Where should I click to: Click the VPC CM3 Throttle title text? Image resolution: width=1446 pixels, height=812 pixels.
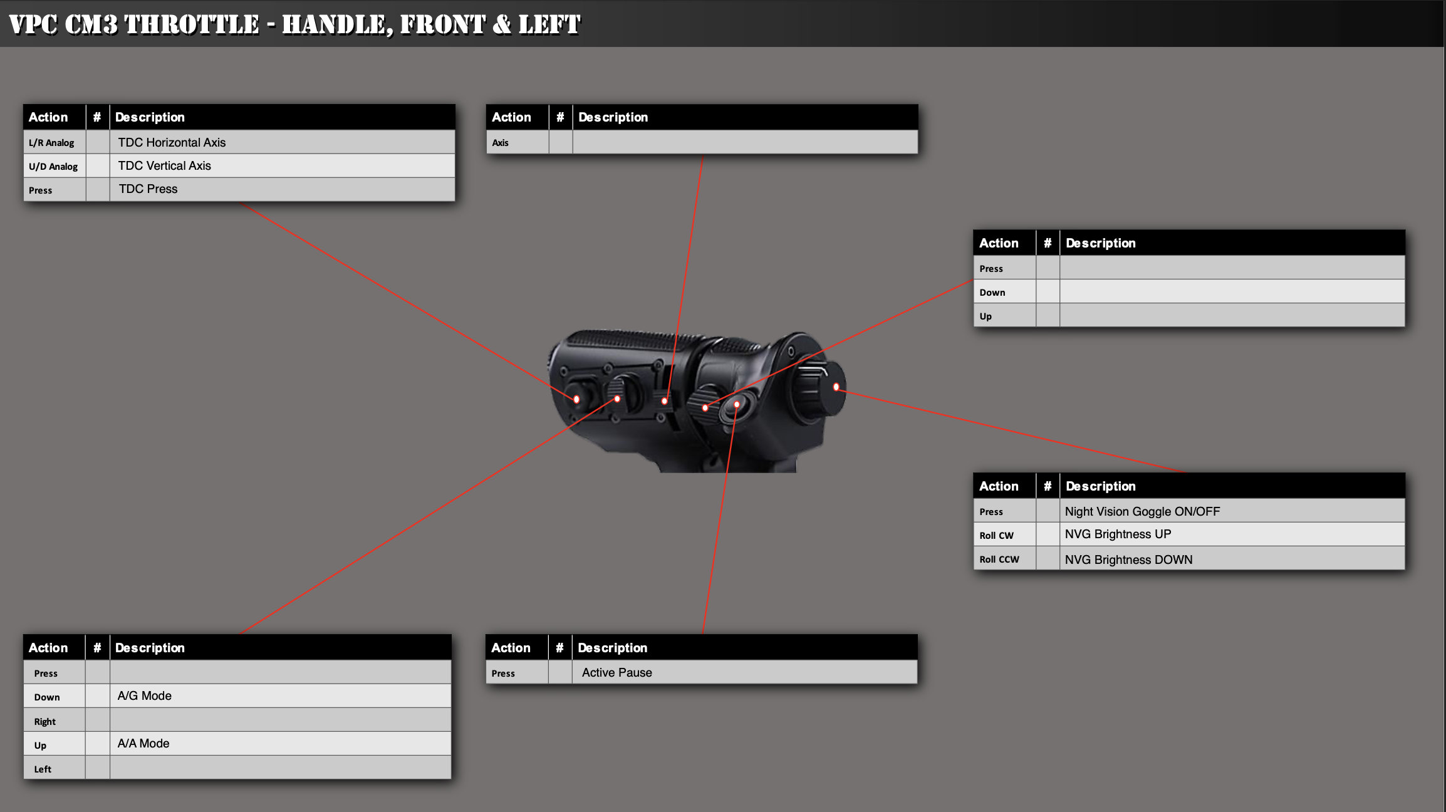[x=294, y=24]
